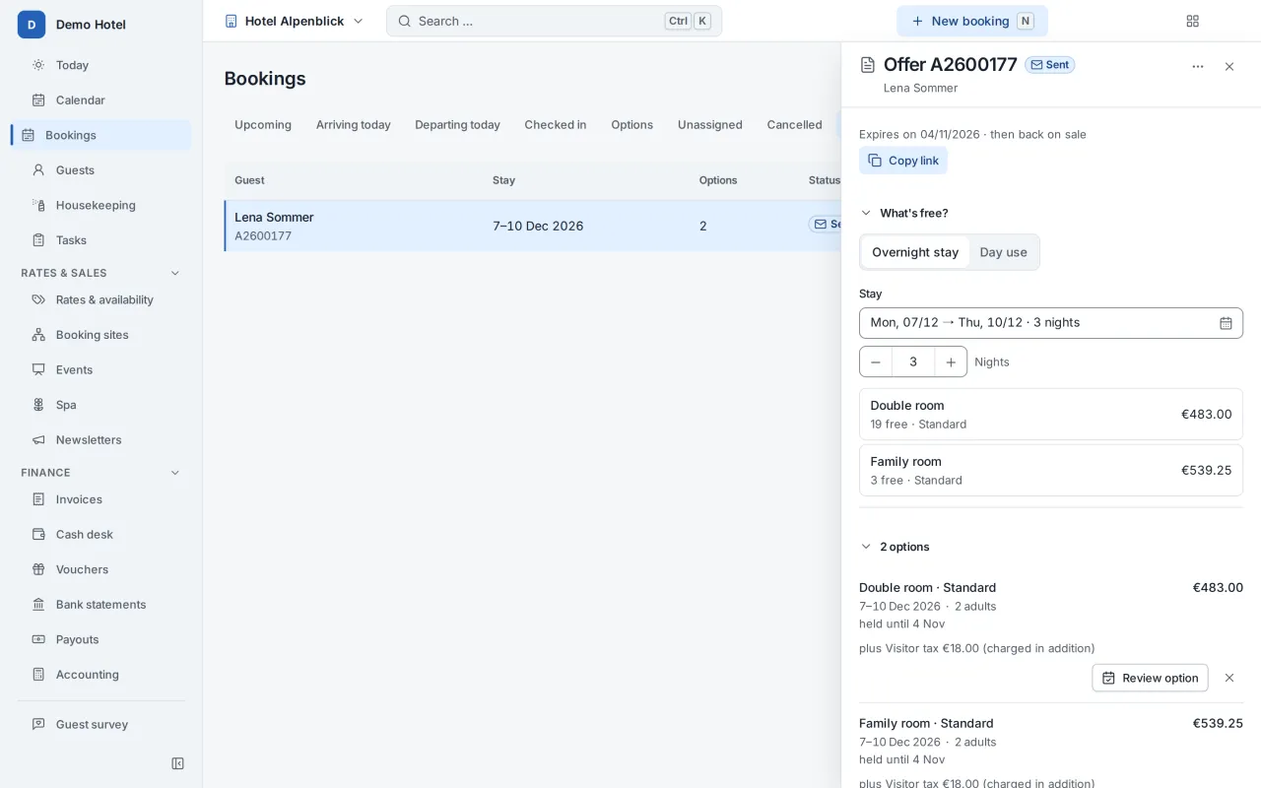Open Vouchers in the sidebar
This screenshot has width=1261, height=788.
(100, 569)
